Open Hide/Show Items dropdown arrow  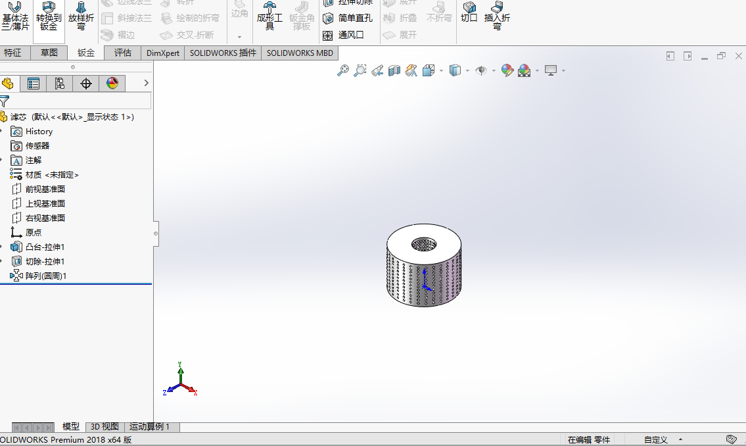pos(494,71)
